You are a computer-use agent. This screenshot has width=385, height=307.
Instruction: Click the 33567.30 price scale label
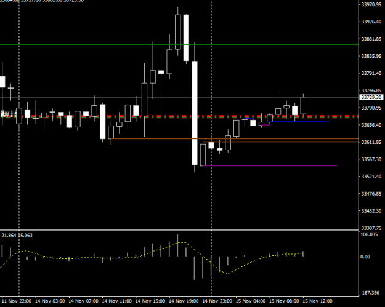click(371, 159)
